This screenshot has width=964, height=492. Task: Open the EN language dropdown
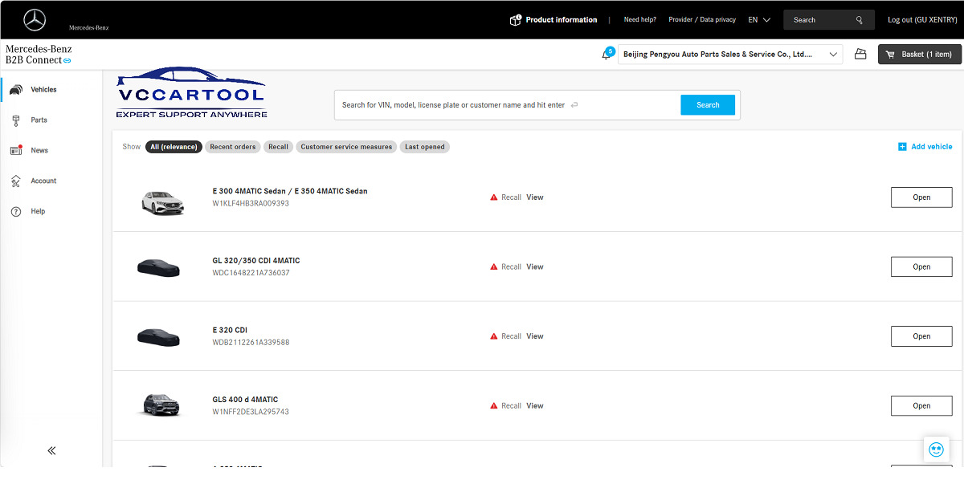758,19
